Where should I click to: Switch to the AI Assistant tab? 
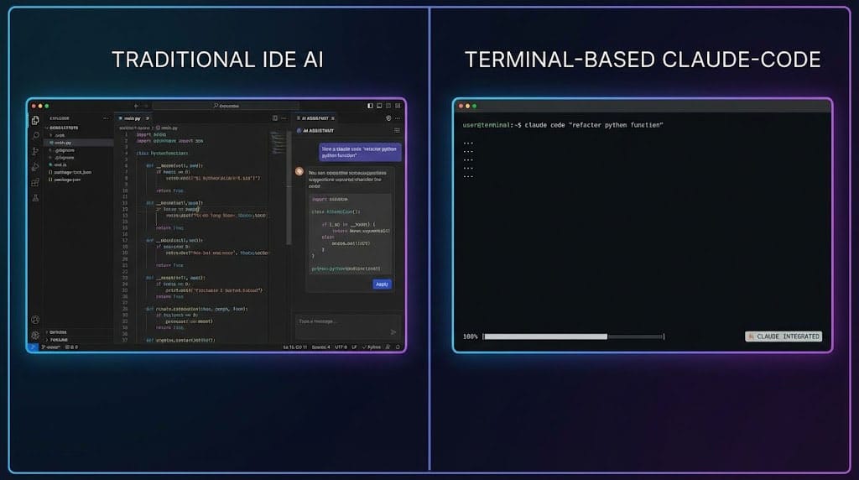click(317, 118)
